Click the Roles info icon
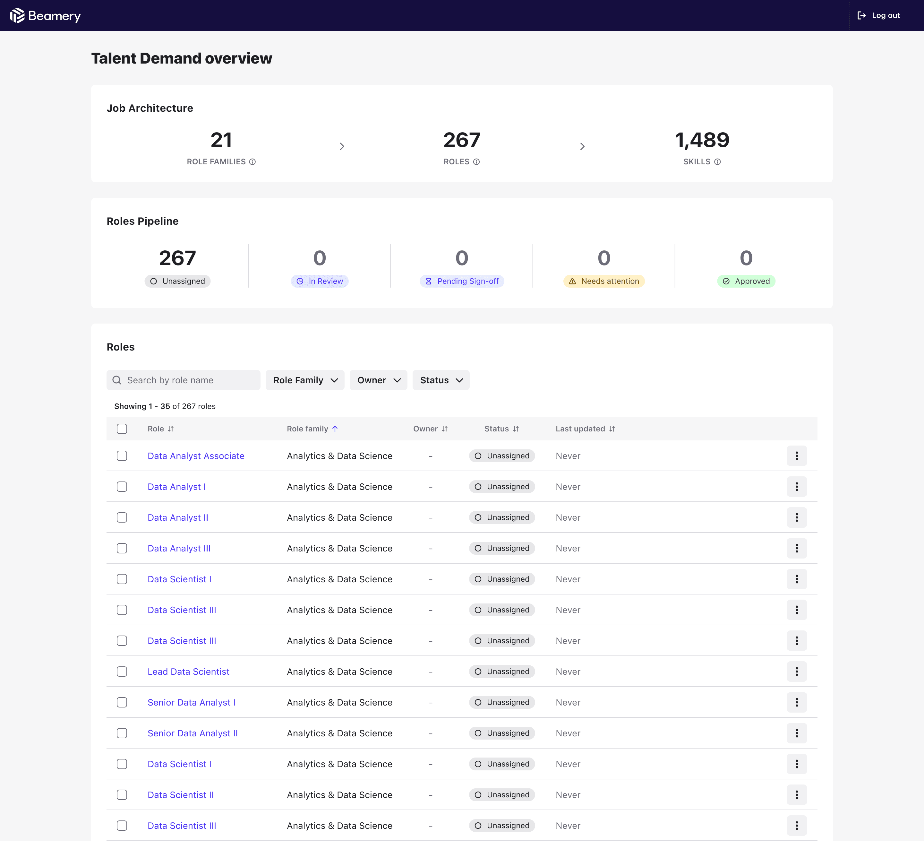Screen dimensions: 924x841 (476, 162)
